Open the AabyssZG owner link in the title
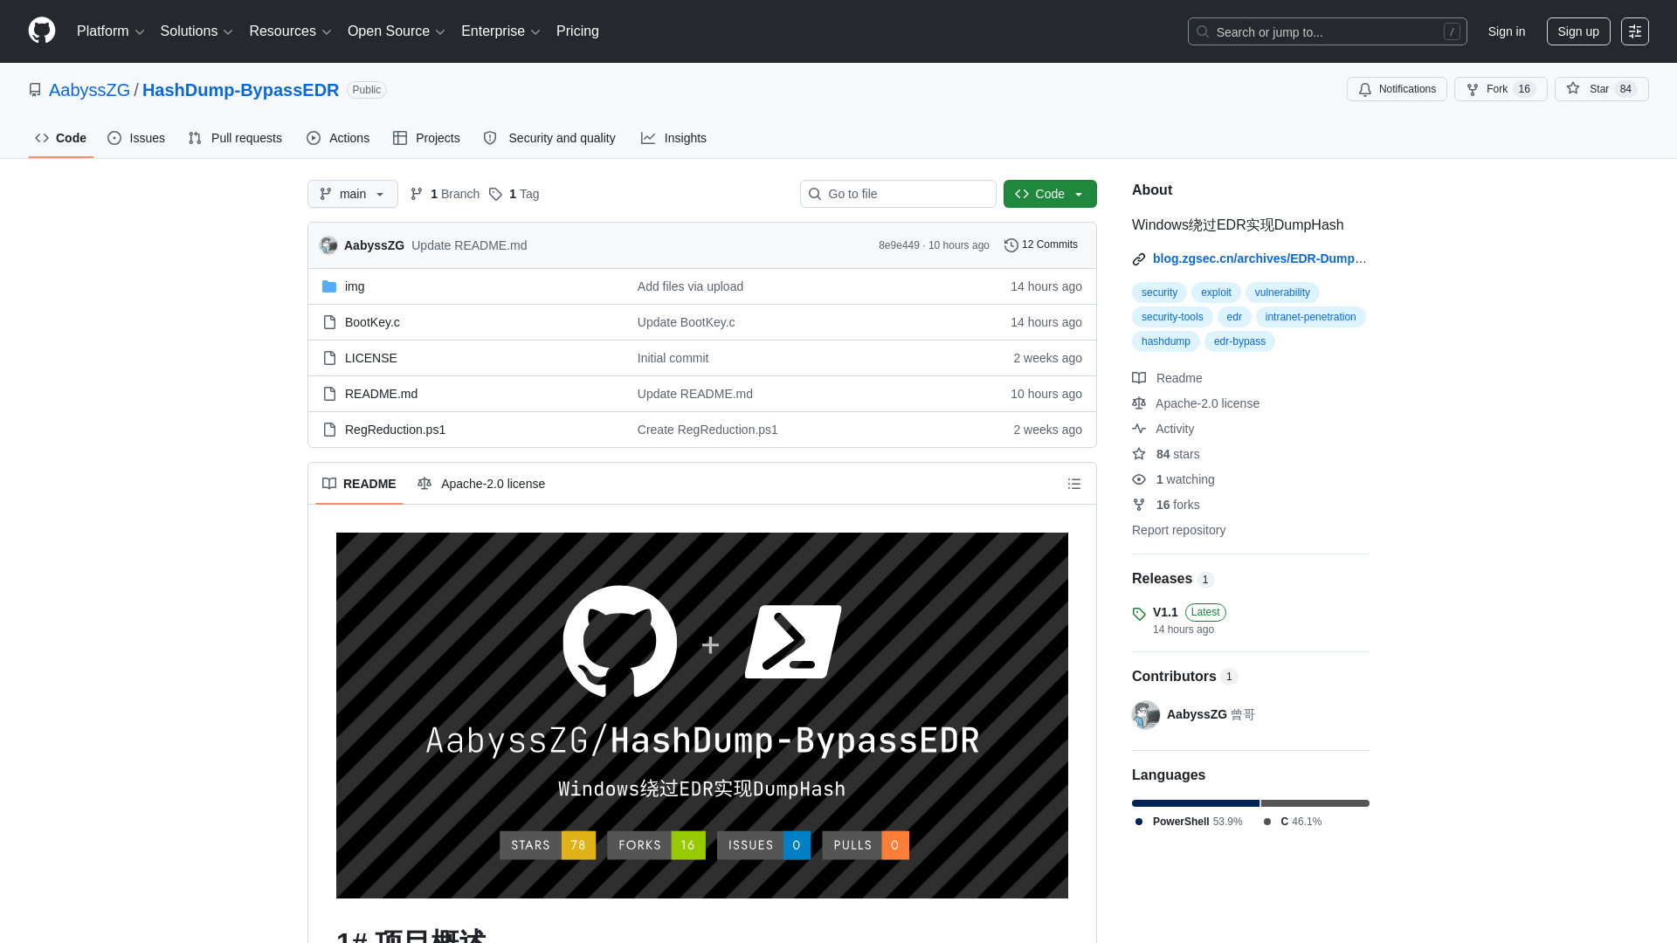Image resolution: width=1677 pixels, height=943 pixels. point(89,90)
